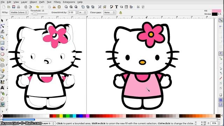Click the black Stroke color indicator

tap(215, 14)
